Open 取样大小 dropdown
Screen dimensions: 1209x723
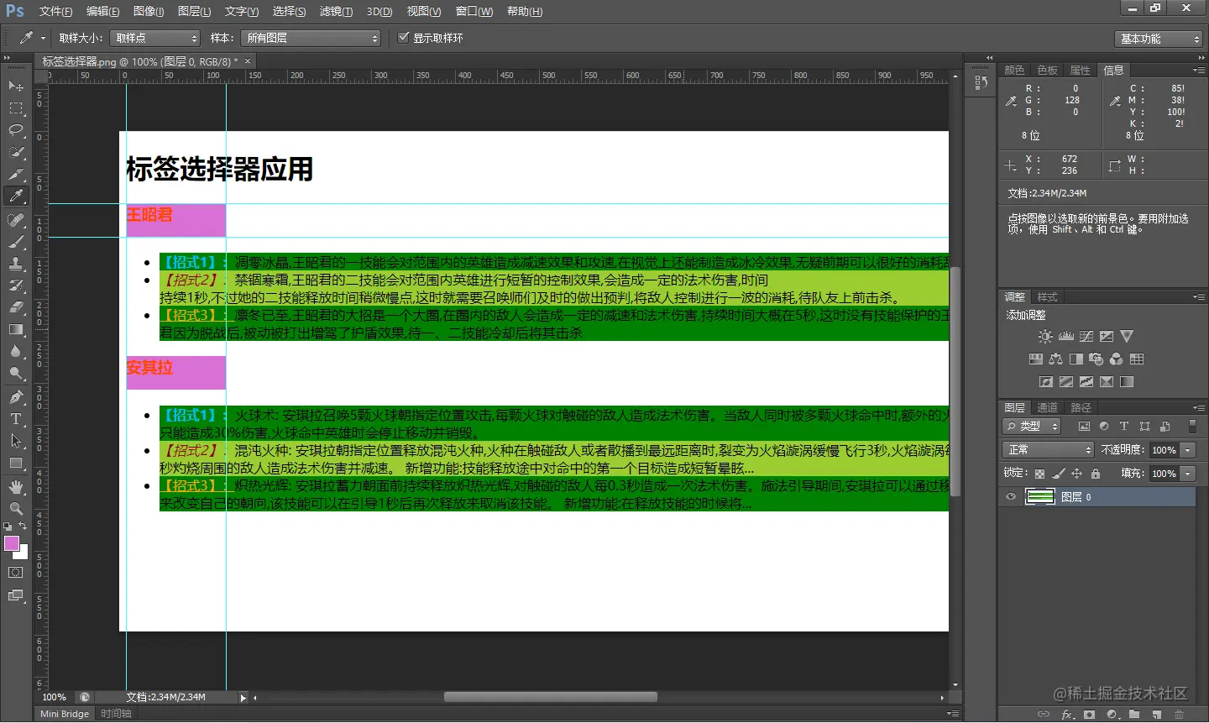pyautogui.click(x=154, y=38)
